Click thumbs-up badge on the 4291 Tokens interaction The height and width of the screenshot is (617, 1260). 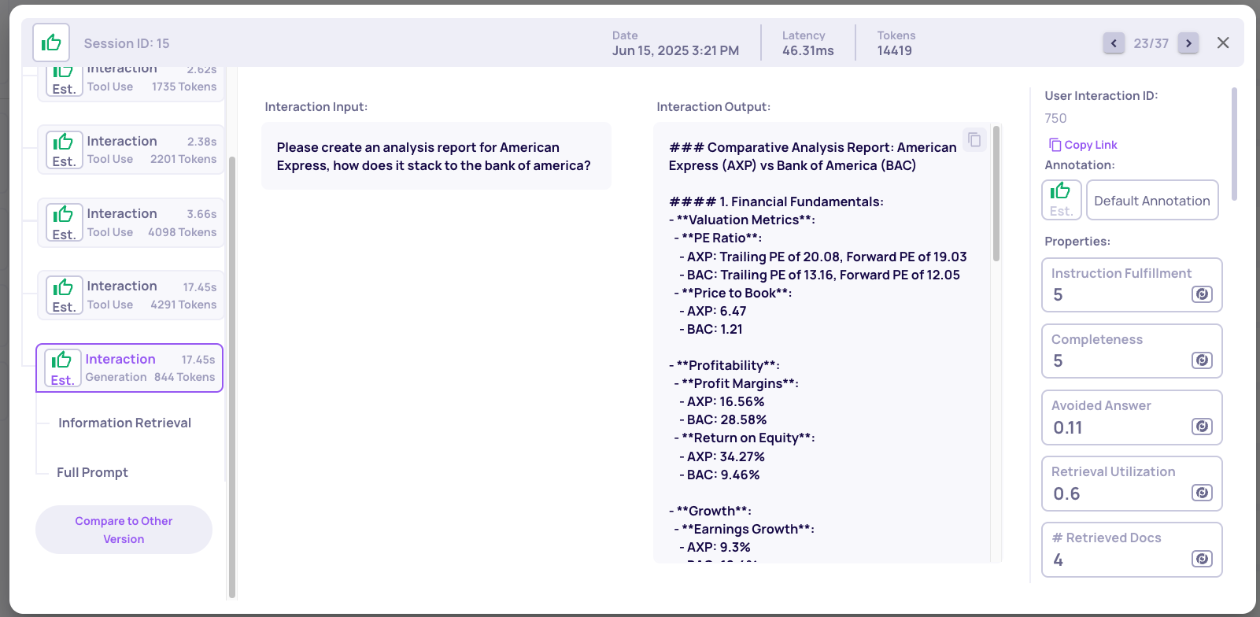[x=64, y=295]
